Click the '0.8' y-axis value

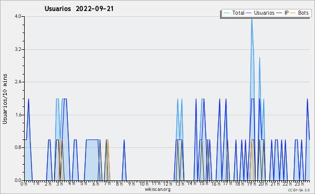(x=18, y=148)
